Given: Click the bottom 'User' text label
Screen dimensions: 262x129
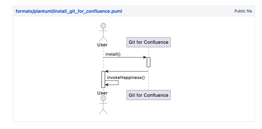Looking at the screenshot, I should click(x=102, y=93).
